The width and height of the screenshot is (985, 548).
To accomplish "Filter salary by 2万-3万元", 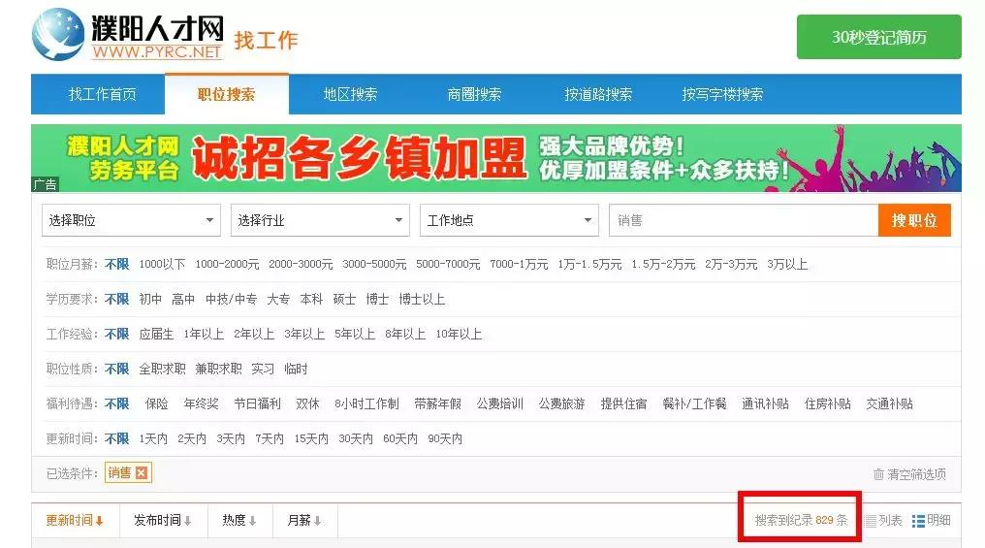I will (731, 265).
